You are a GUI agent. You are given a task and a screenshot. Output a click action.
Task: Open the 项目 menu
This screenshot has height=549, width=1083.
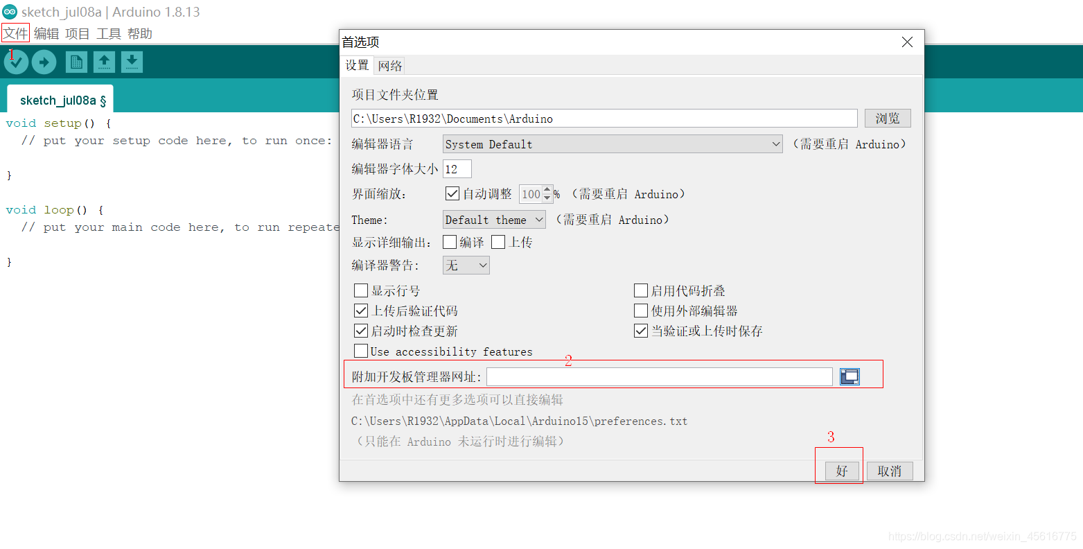[78, 33]
